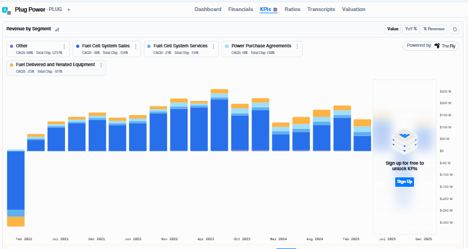
Task: Switch chart to Value view
Action: [x=392, y=29]
